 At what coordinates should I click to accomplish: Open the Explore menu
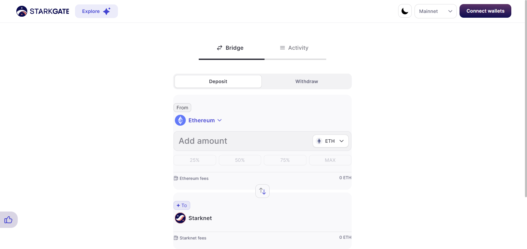point(96,11)
